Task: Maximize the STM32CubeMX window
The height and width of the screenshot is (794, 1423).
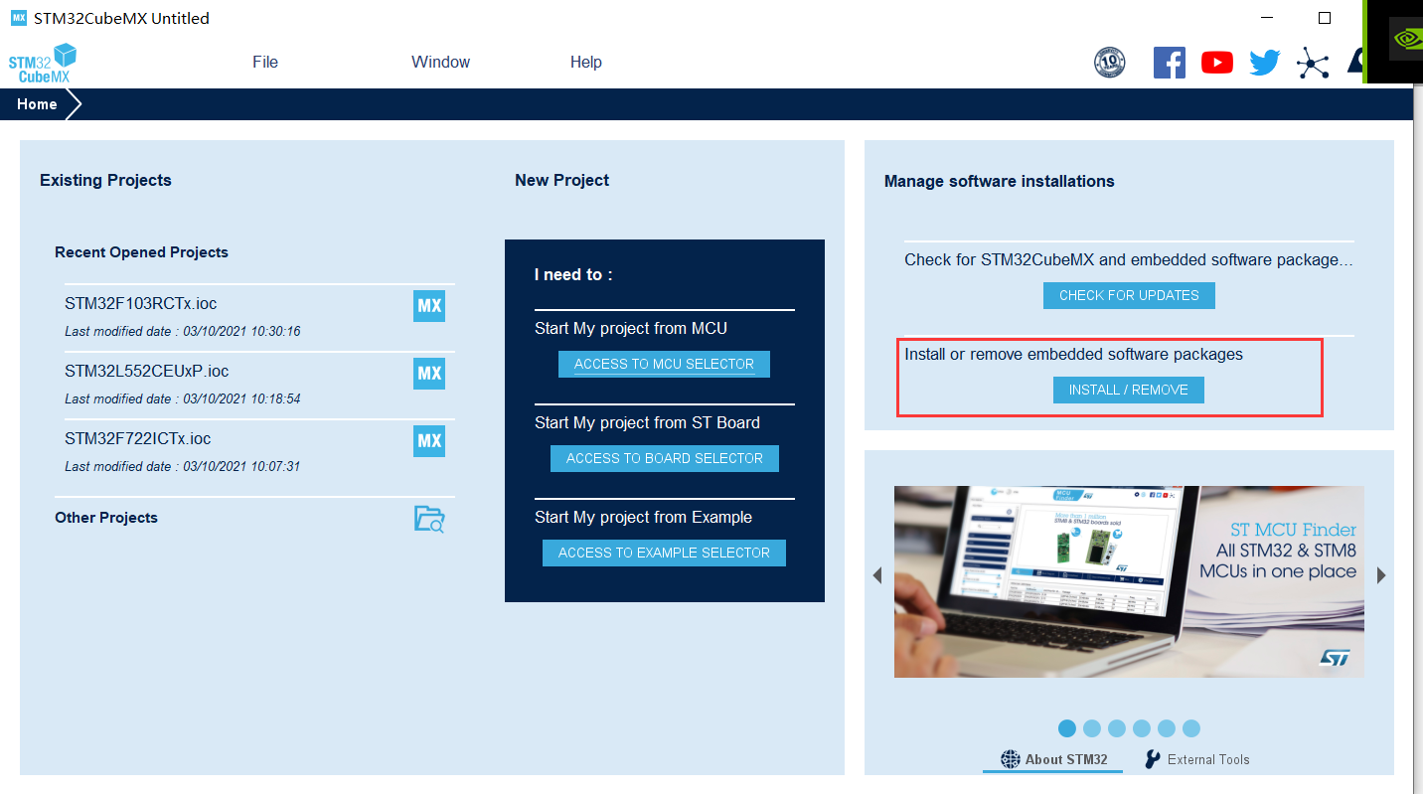Action: point(1325,18)
